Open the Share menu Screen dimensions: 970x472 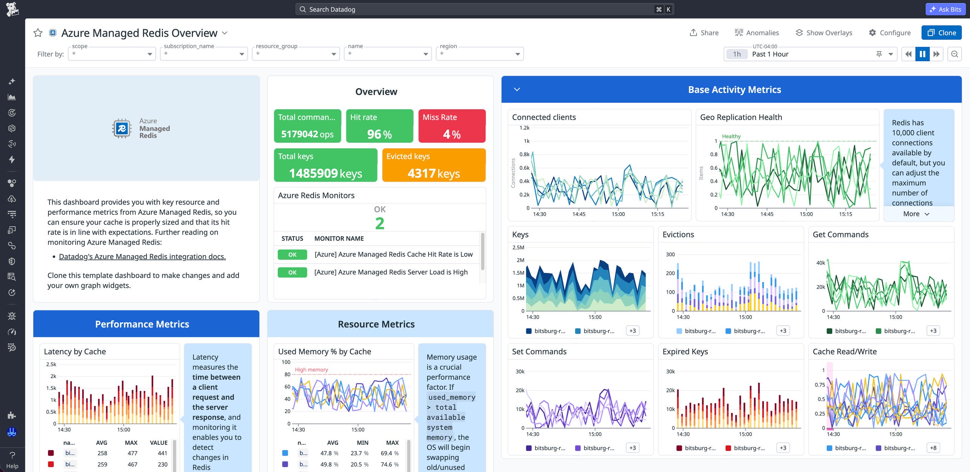click(x=704, y=33)
